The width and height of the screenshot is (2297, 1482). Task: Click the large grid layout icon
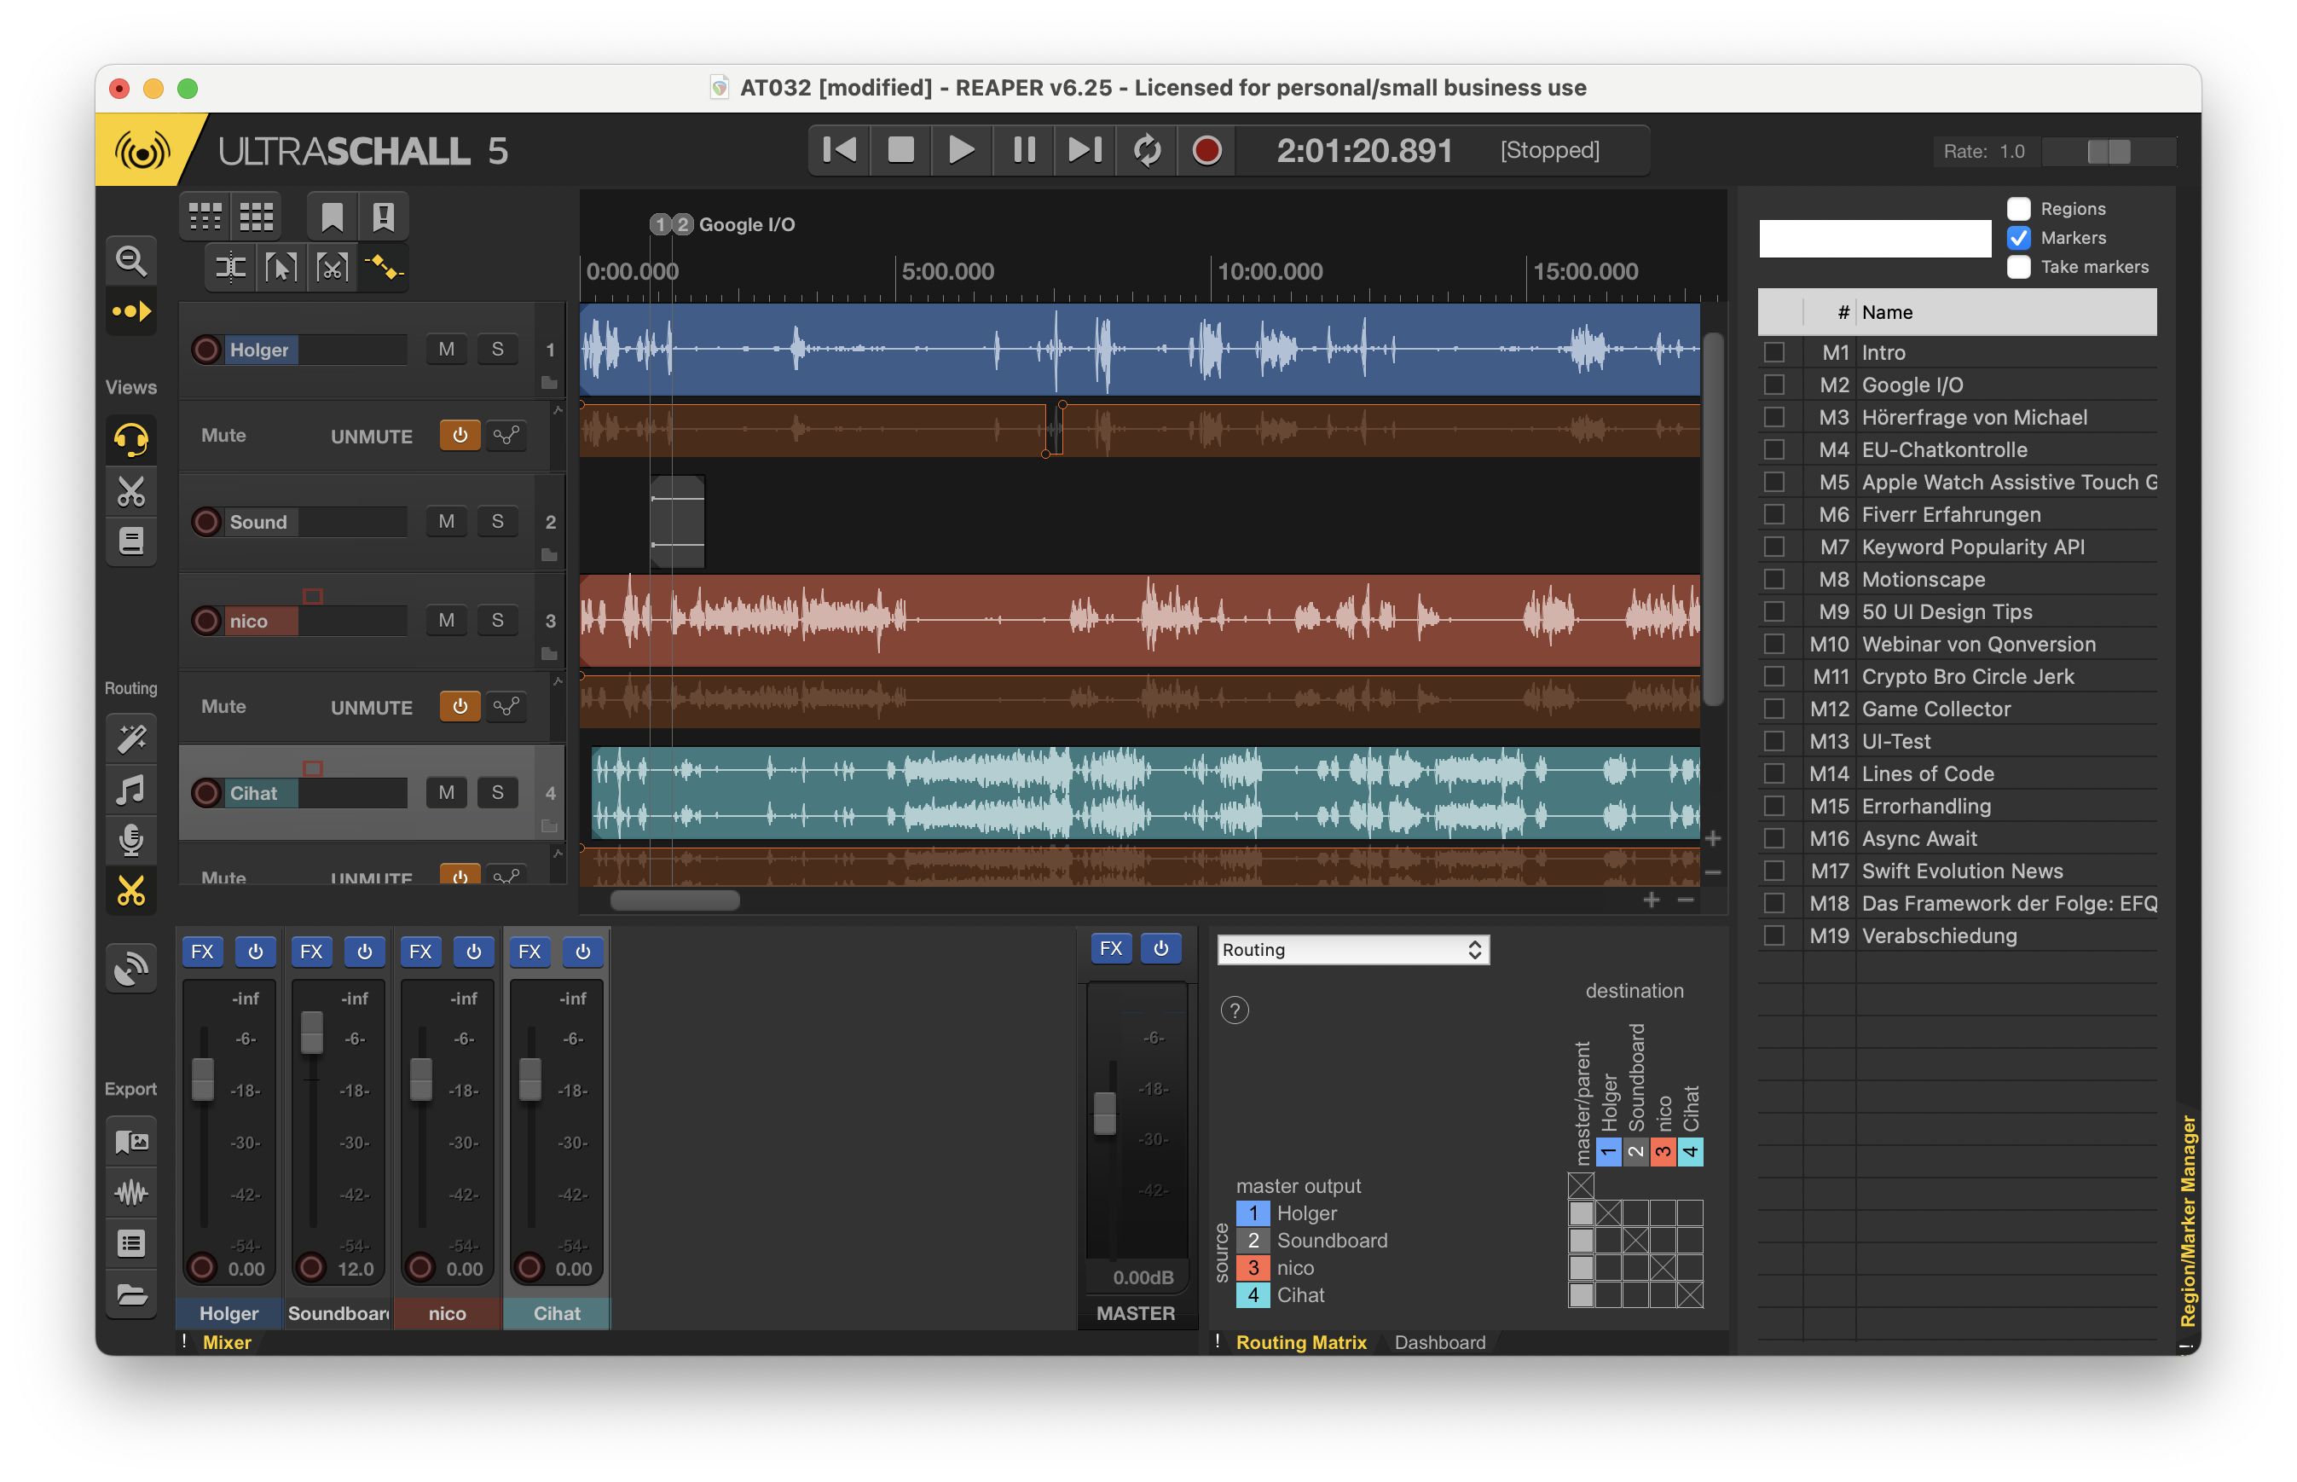256,217
